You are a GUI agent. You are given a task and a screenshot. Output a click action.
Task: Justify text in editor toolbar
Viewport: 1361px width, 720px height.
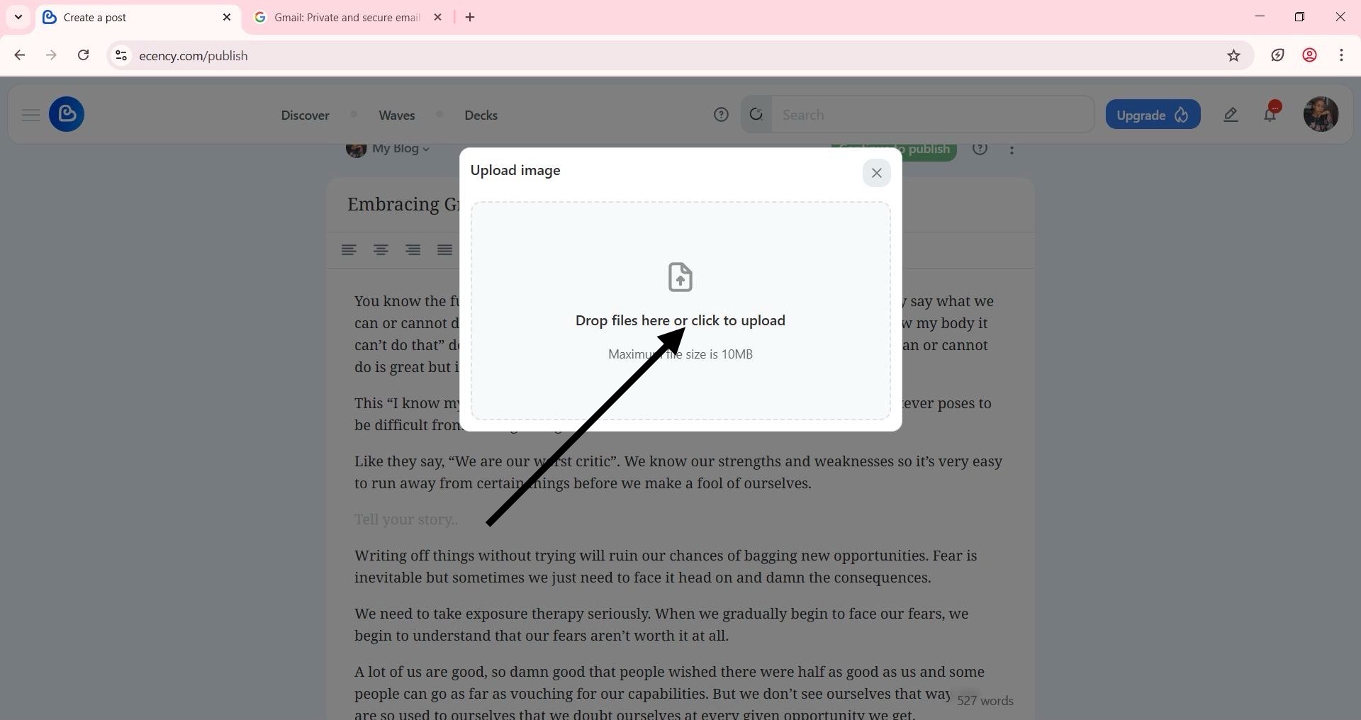pos(444,249)
